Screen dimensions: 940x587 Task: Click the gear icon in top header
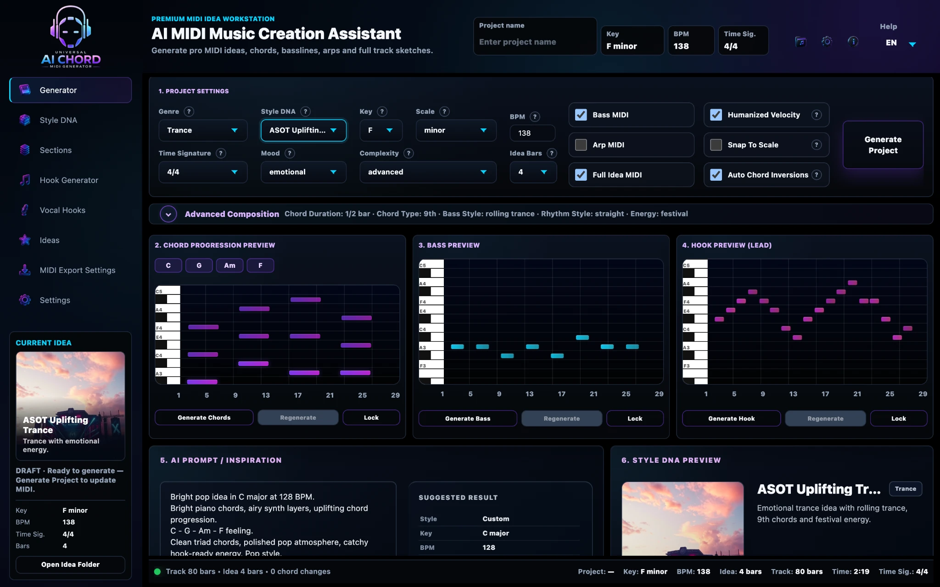point(827,42)
